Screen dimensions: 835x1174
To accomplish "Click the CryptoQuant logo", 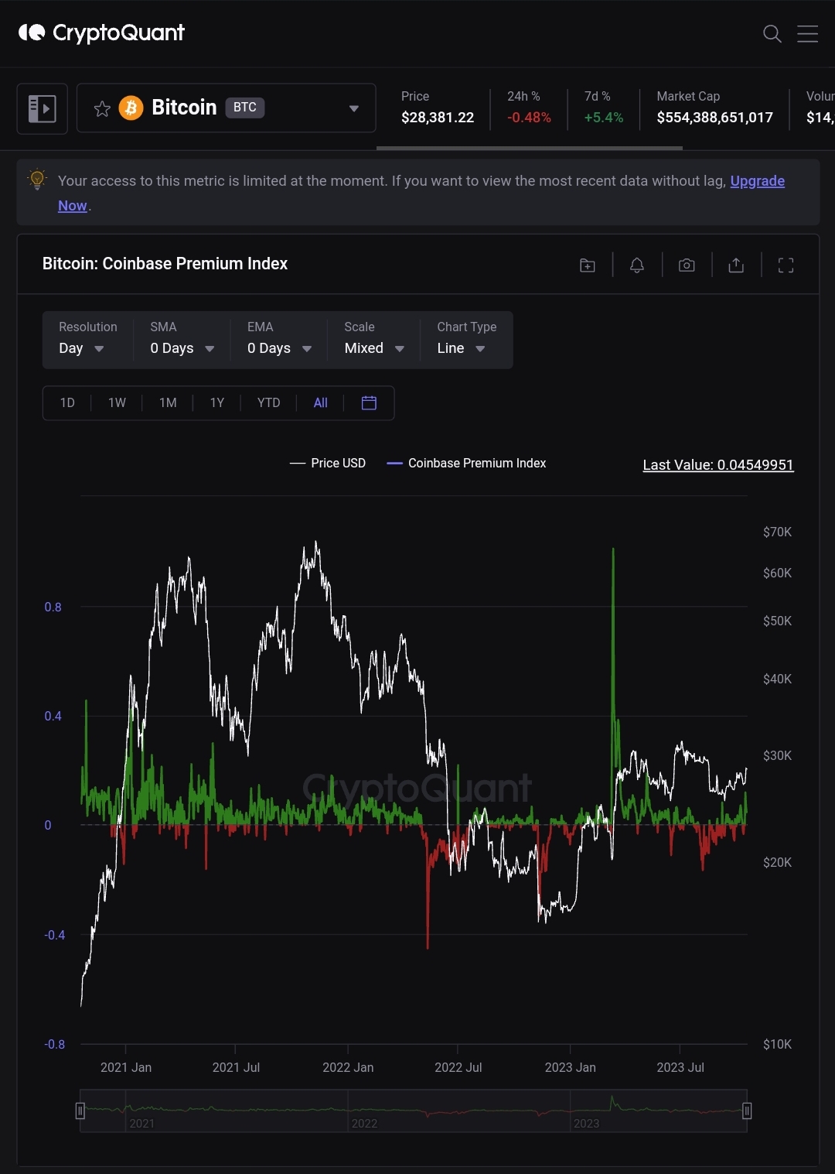I will (x=101, y=33).
